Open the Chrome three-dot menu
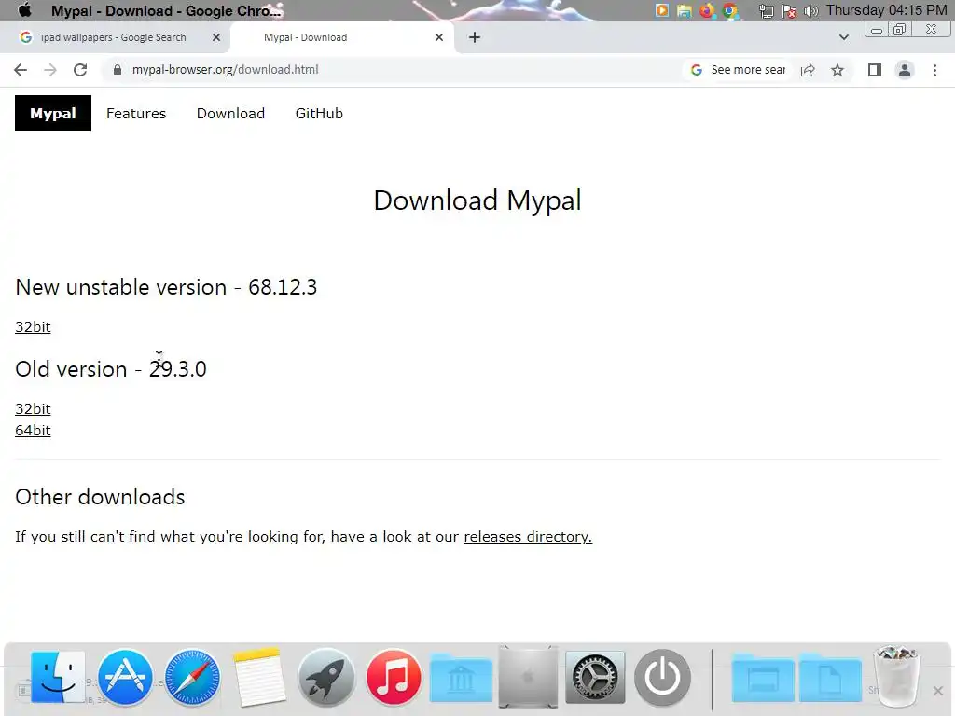Screen dimensions: 955x716 pyautogui.click(x=934, y=70)
